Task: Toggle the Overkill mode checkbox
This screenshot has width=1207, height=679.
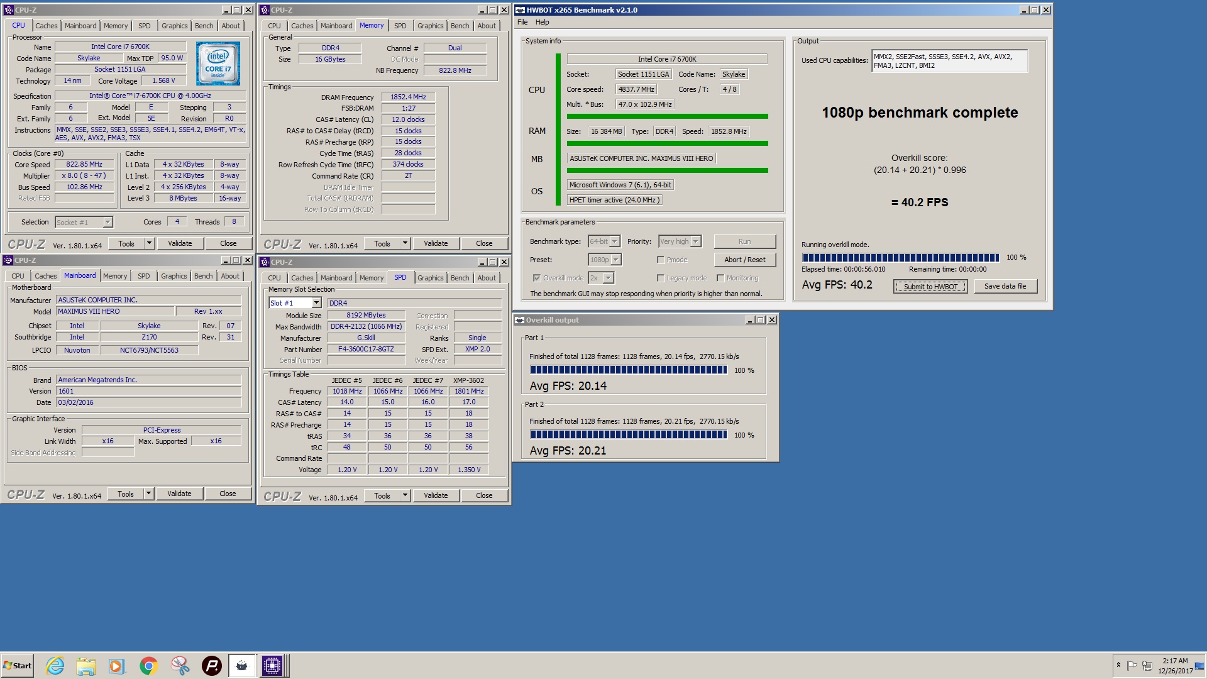Action: click(537, 278)
